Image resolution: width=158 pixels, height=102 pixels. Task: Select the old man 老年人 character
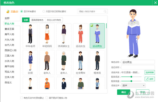(47, 63)
